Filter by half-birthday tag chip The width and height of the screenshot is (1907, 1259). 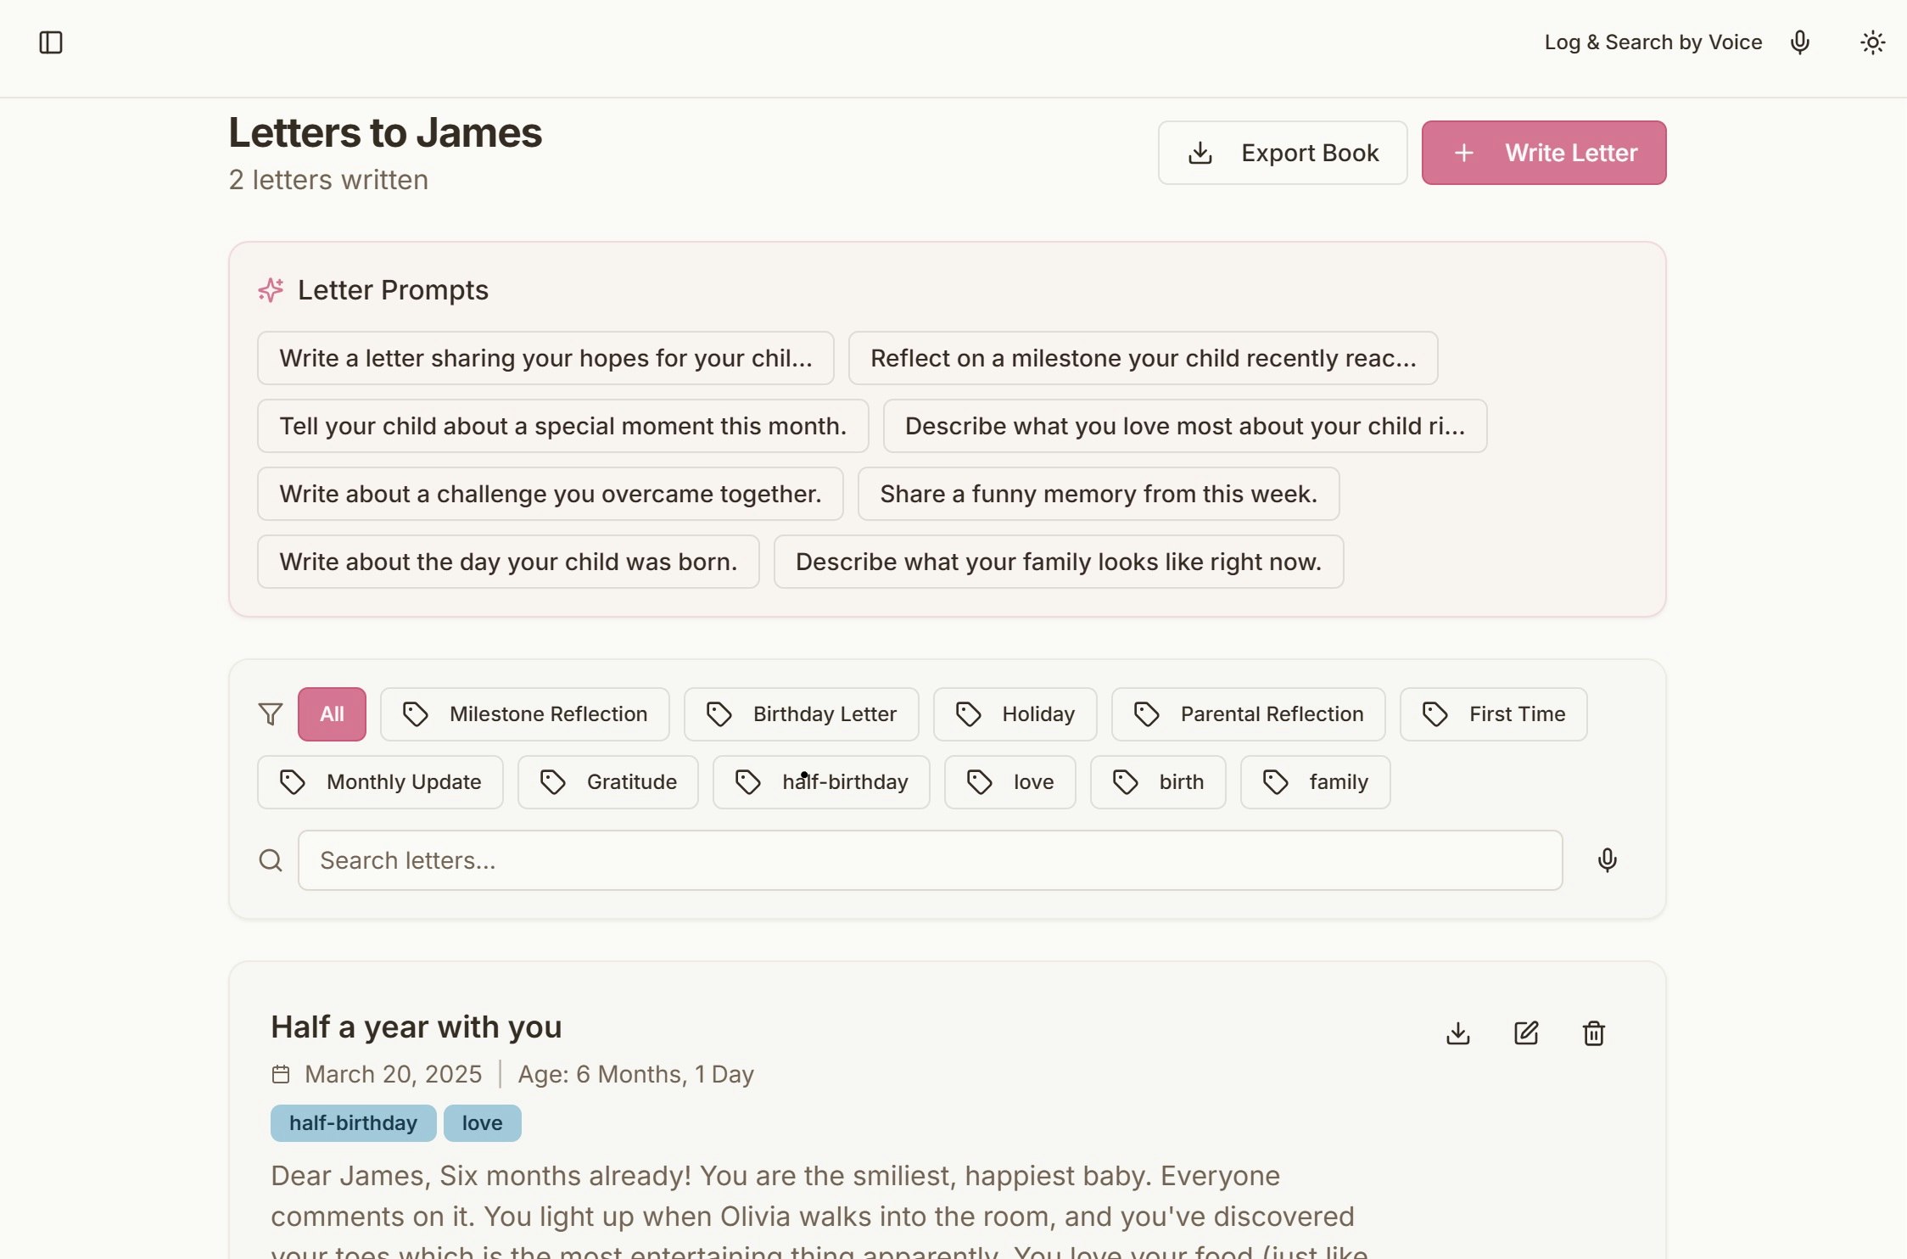pyautogui.click(x=822, y=782)
